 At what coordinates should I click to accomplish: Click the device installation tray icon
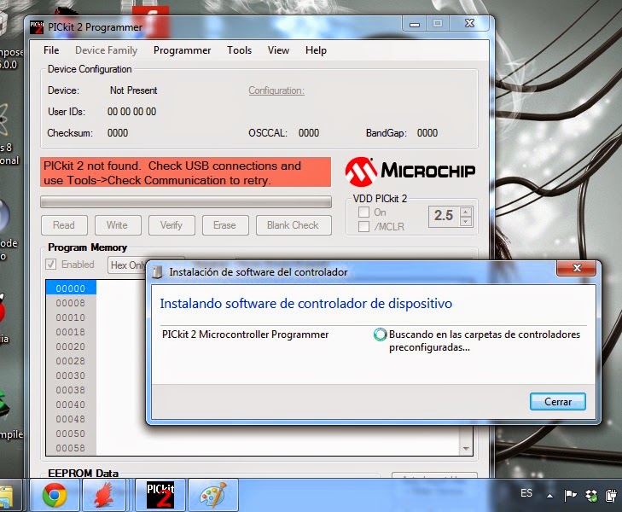click(x=611, y=495)
